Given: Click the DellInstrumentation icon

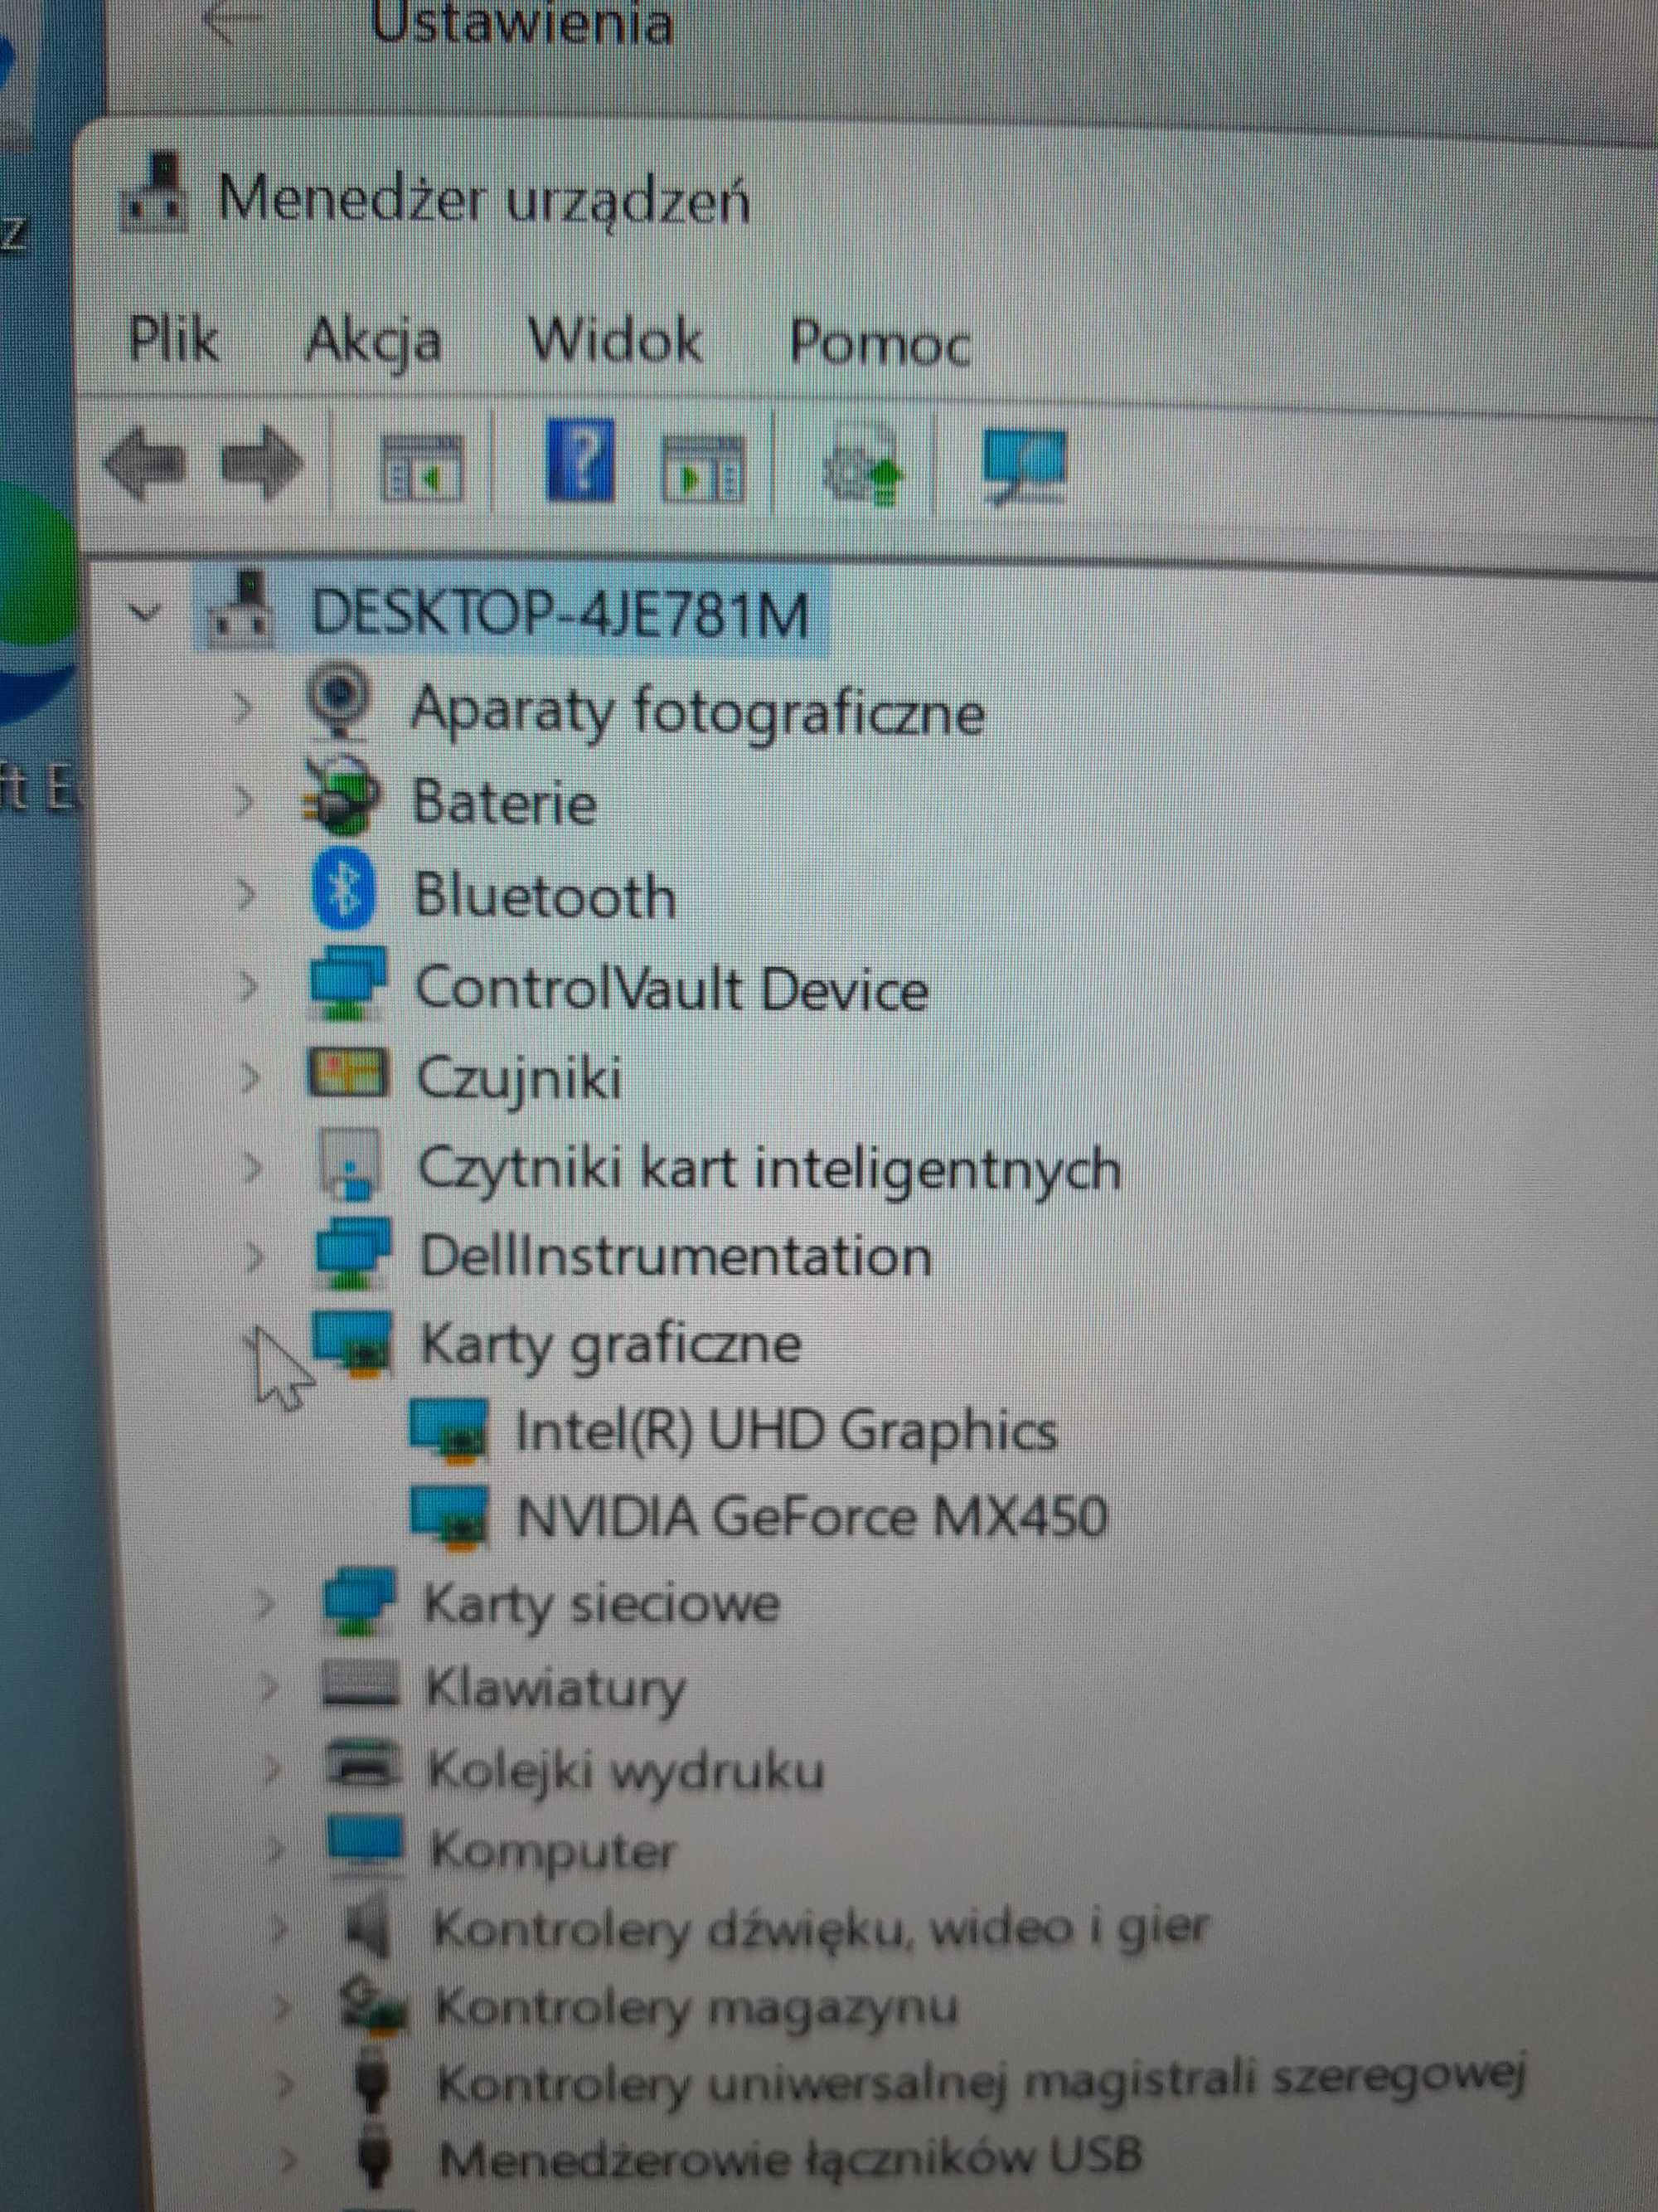Looking at the screenshot, I should [351, 1254].
